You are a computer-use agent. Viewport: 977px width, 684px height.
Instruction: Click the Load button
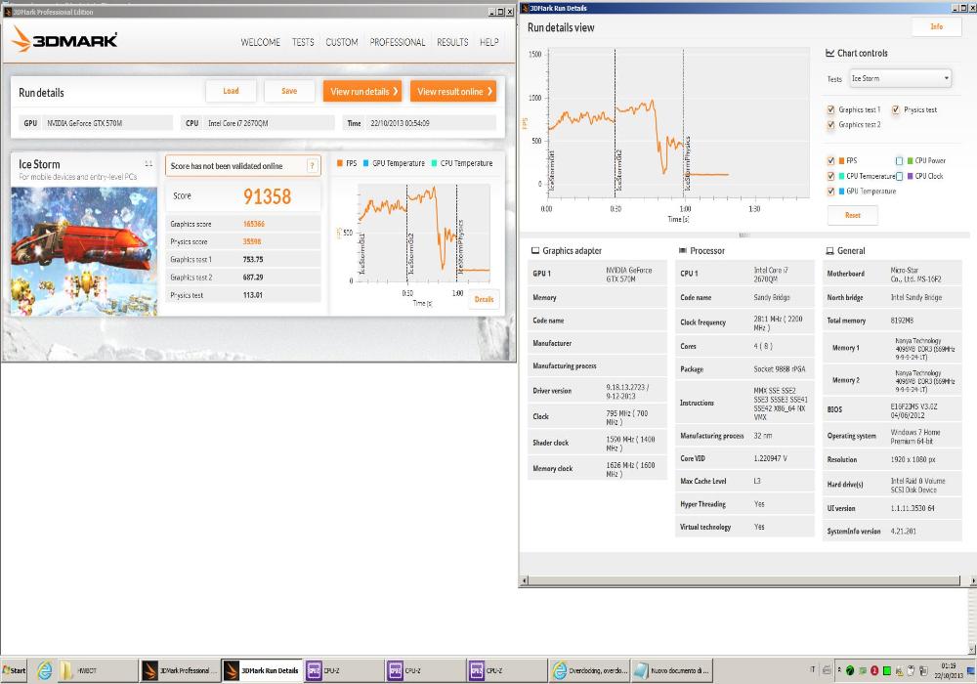click(x=231, y=91)
